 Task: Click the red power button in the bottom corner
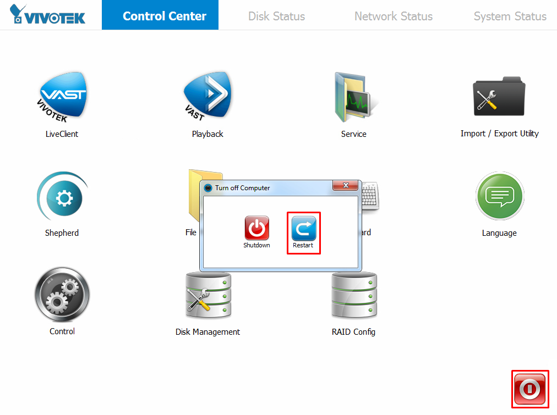point(530,389)
